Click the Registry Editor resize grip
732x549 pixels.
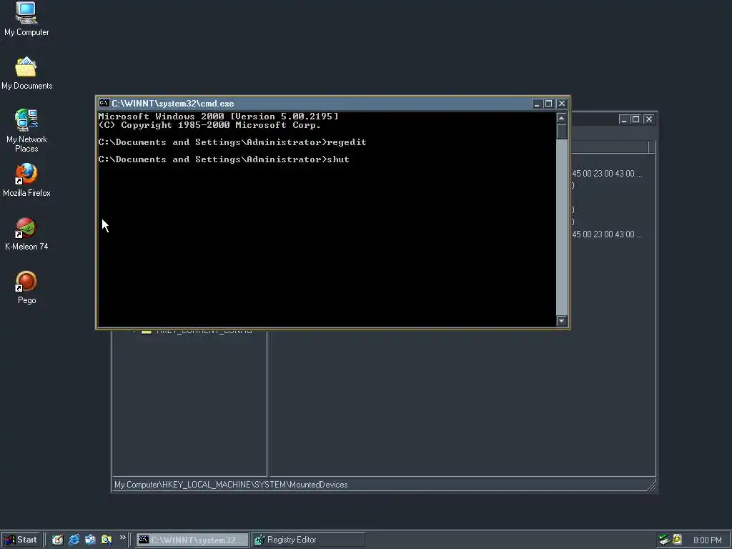(x=652, y=485)
